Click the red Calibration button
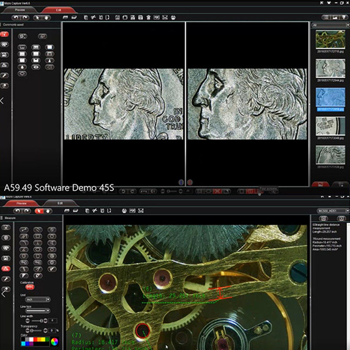 30,287
